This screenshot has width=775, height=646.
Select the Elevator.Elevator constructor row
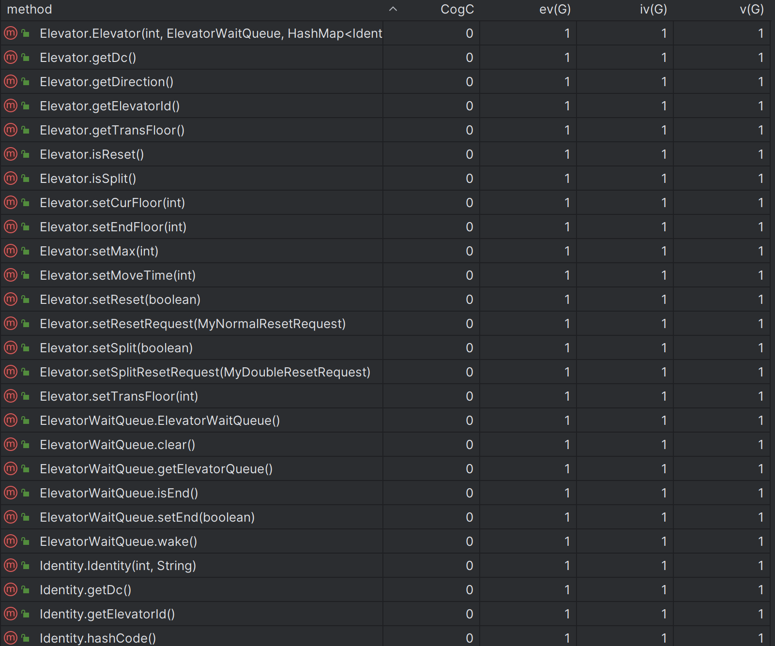coord(385,33)
